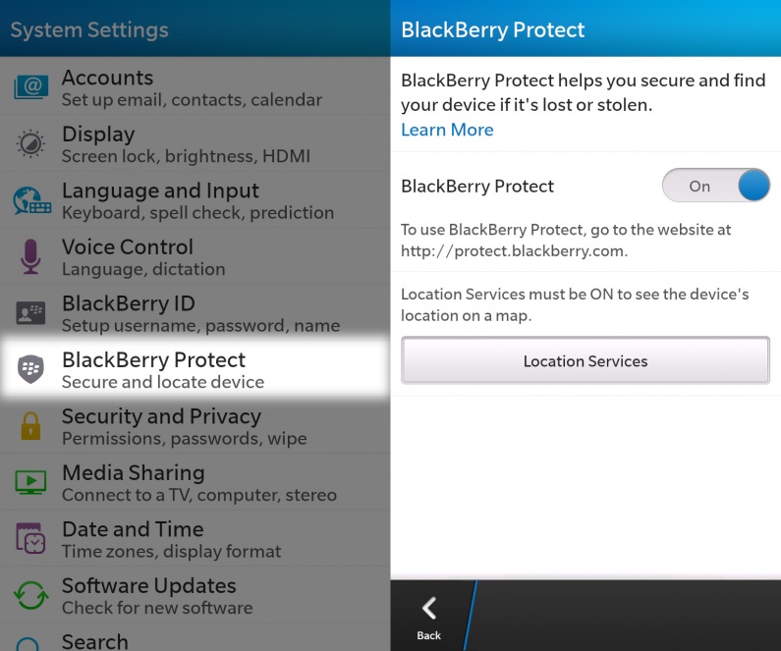
Task: Open the Display settings entry
Action: (195, 143)
